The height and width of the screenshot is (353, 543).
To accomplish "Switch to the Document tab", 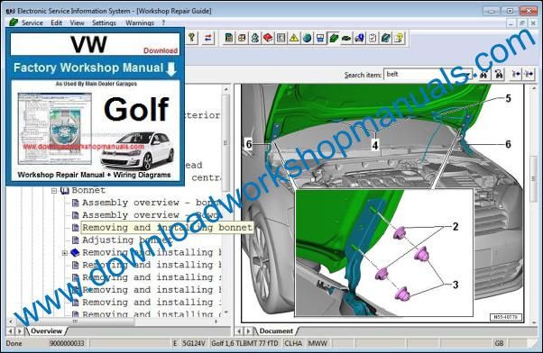I will 276,330.
